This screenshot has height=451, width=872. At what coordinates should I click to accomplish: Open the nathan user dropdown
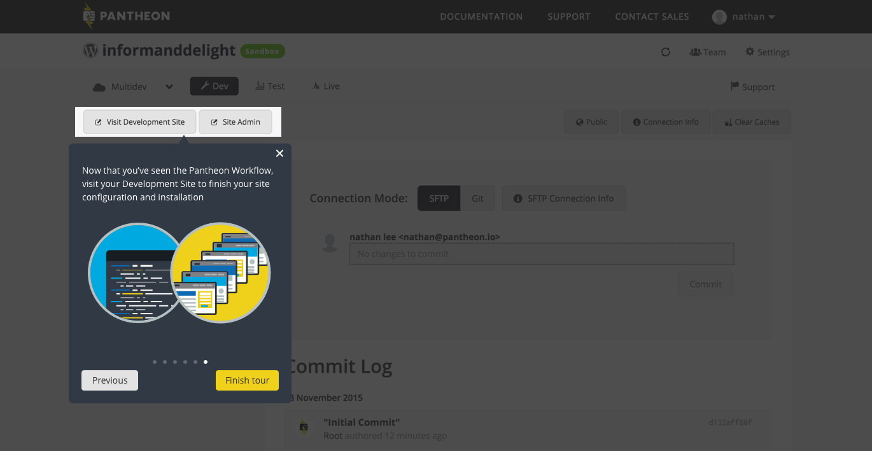pyautogui.click(x=743, y=17)
